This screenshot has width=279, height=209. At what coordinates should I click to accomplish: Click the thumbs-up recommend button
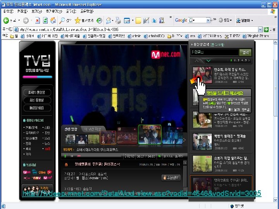pyautogui.click(x=171, y=177)
